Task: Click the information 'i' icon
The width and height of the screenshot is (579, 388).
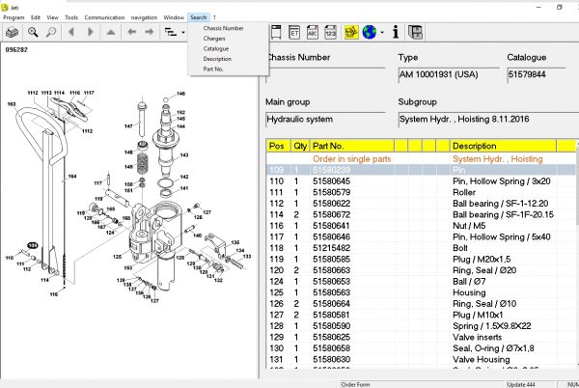Action: click(396, 33)
